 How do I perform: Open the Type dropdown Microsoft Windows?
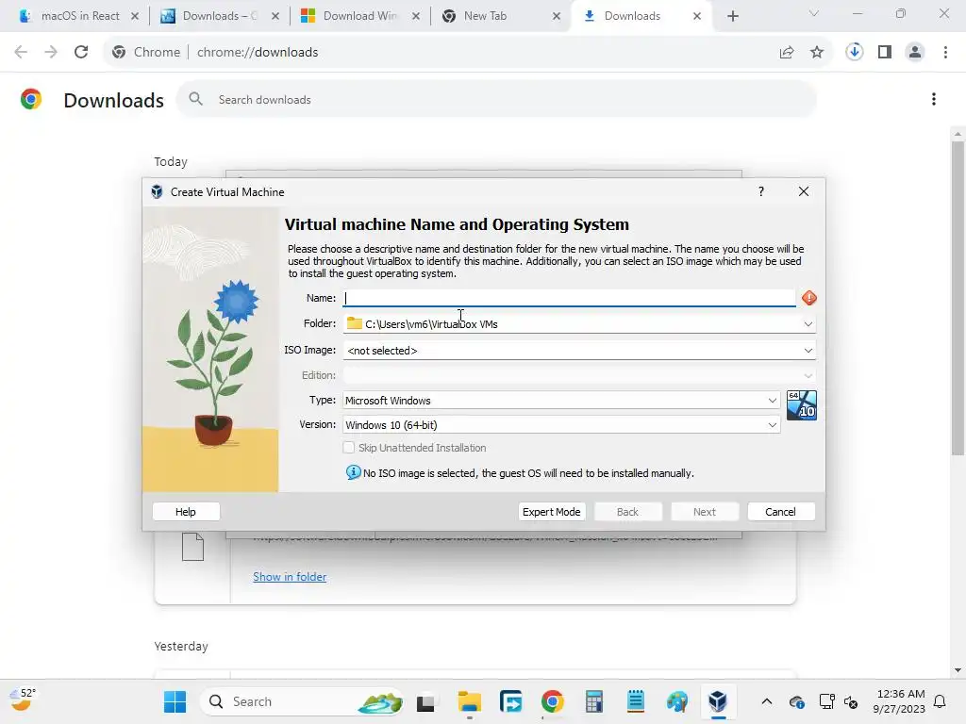tap(561, 400)
